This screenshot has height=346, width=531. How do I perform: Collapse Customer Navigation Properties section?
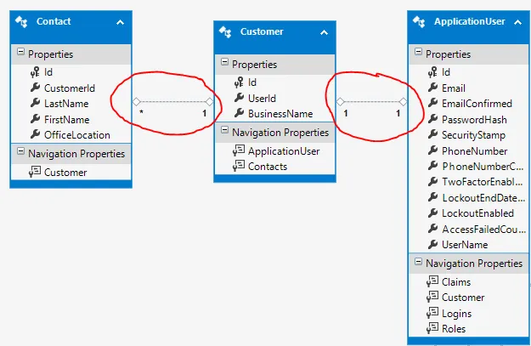(x=223, y=132)
